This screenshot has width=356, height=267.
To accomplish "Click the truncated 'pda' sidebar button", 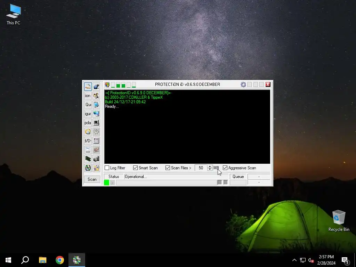I will point(88,123).
